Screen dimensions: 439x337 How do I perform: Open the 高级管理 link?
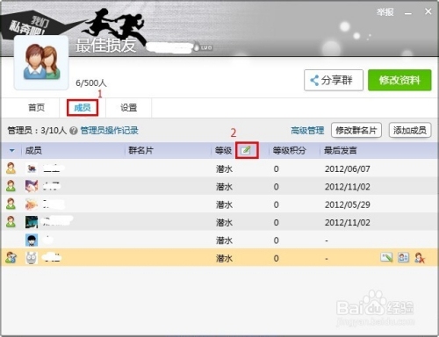click(307, 131)
